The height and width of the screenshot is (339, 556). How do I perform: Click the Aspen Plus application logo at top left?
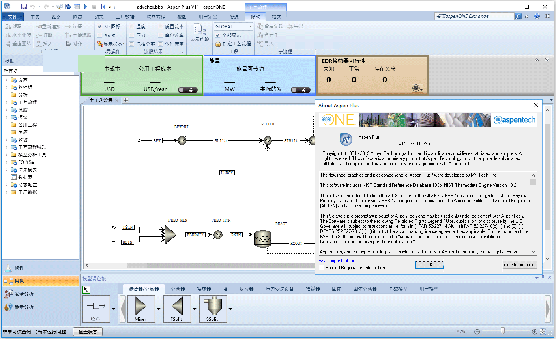(x=7, y=6)
